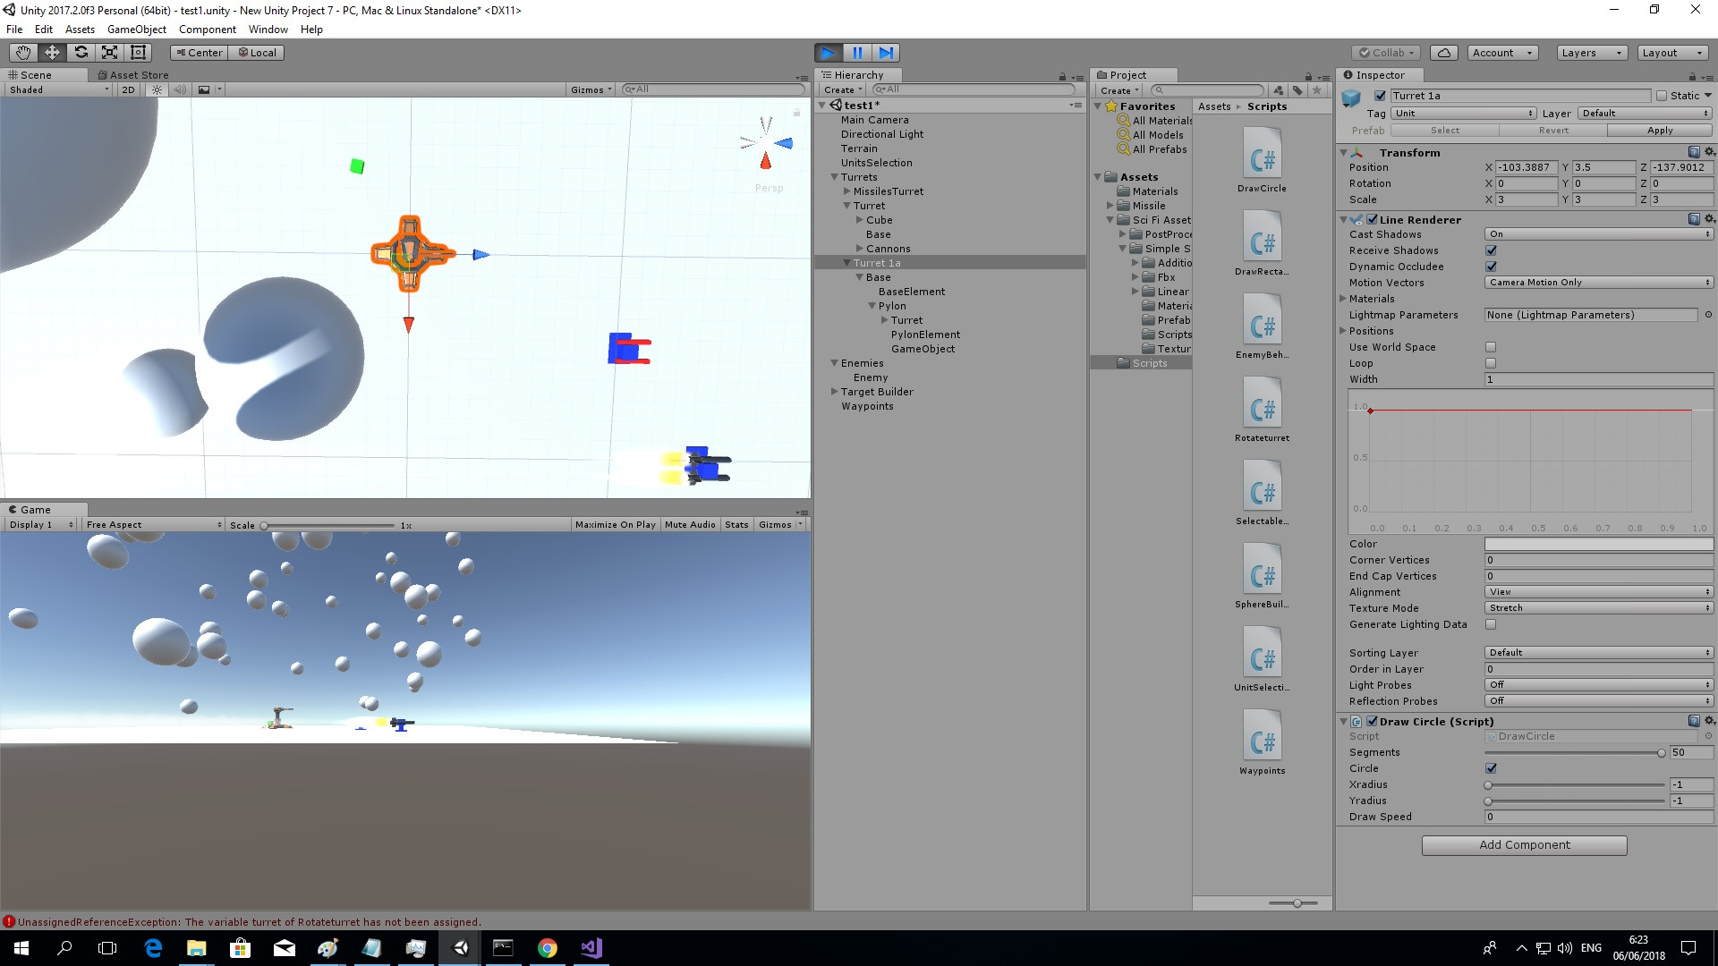
Task: Expand the Positions section
Action: coord(1343,331)
